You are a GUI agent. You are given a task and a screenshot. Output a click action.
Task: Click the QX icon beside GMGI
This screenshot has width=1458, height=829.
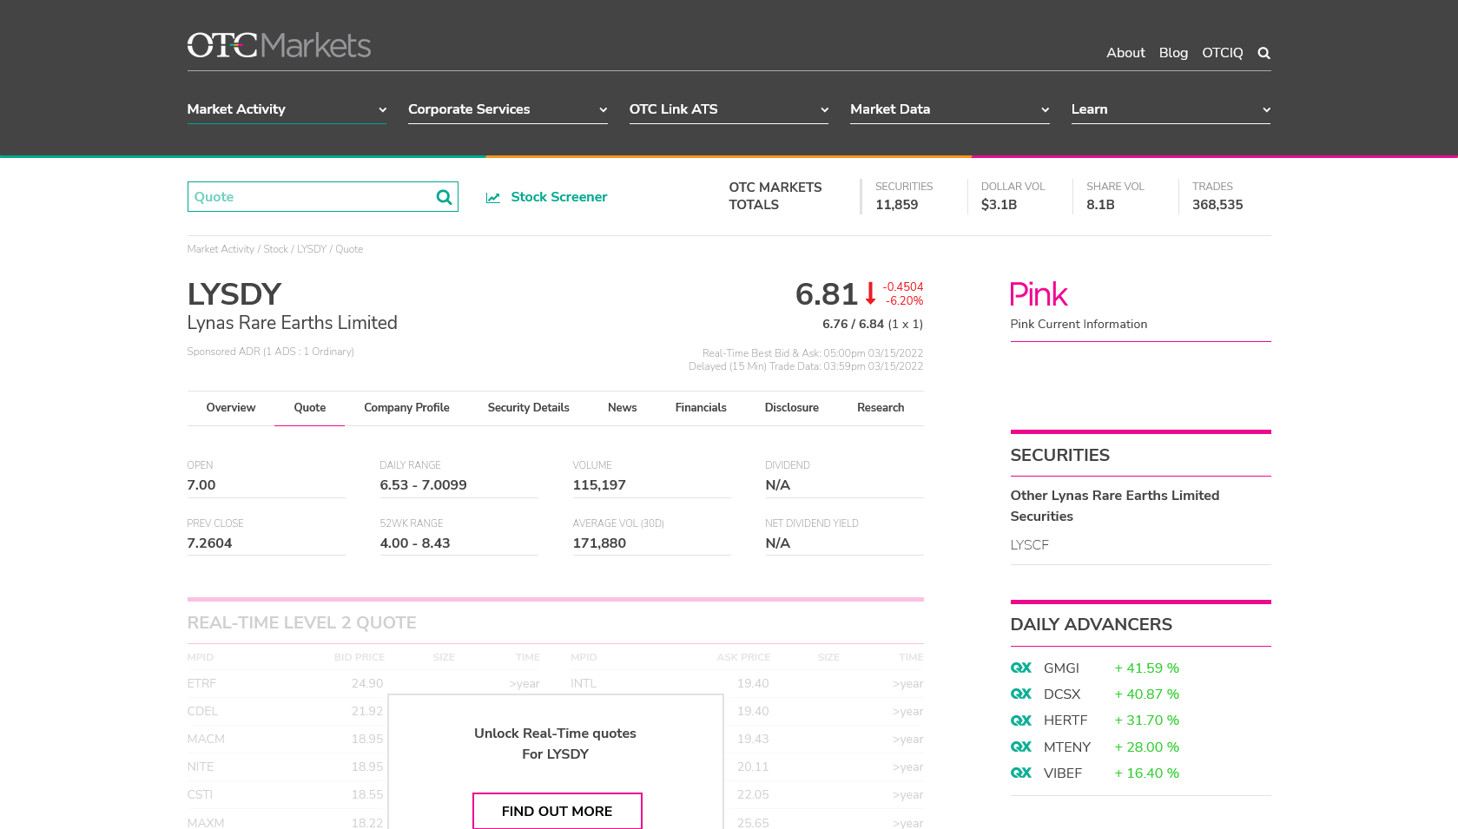click(1021, 668)
